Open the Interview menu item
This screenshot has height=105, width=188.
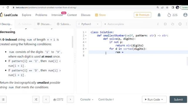coord(57,15)
